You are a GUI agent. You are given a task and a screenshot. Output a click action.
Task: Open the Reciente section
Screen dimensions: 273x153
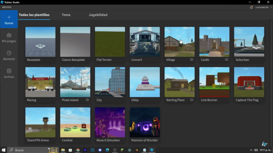pos(9,56)
